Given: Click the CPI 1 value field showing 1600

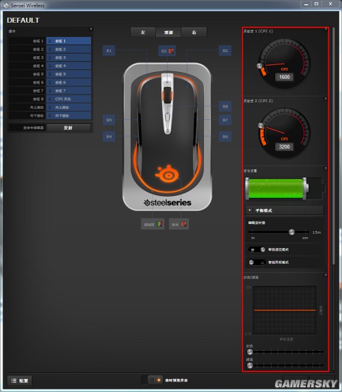Looking at the screenshot, I should tap(284, 77).
